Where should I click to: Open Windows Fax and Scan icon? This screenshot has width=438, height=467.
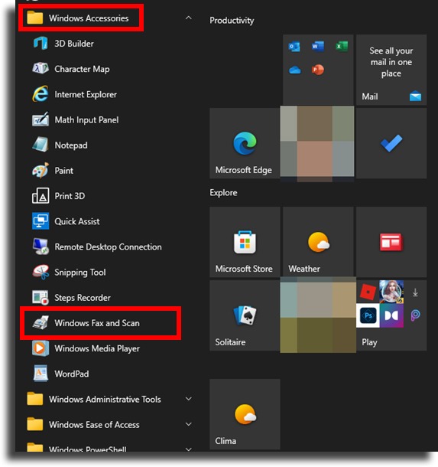(41, 323)
